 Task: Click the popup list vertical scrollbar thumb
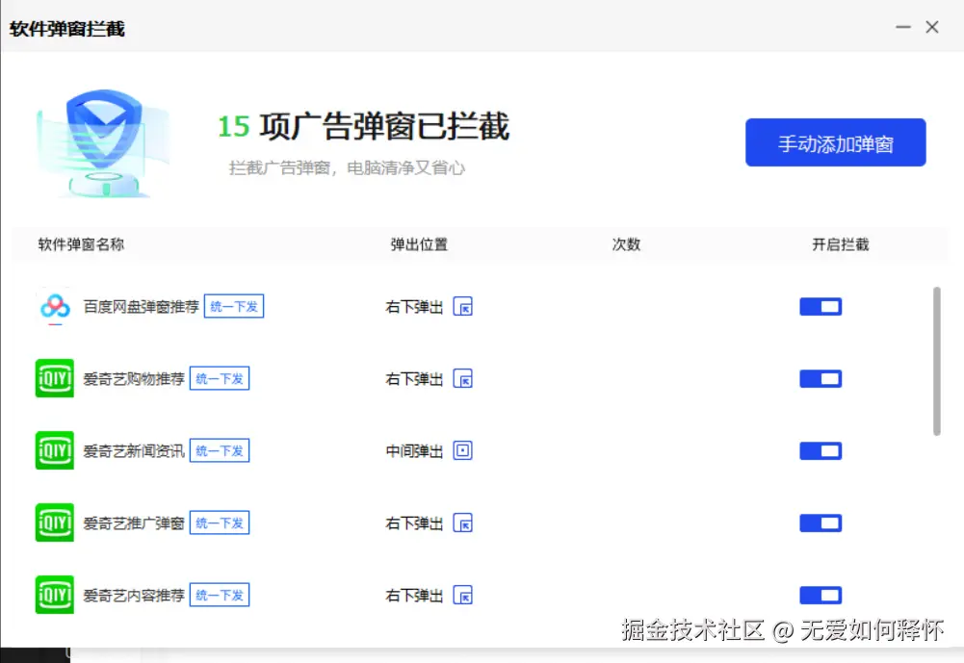coord(936,361)
